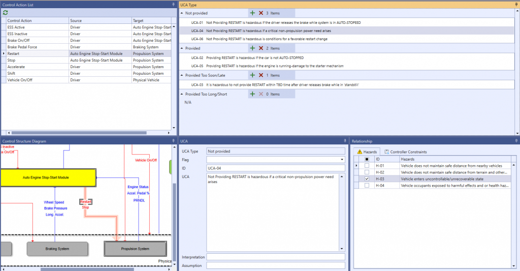
Task: Check the H-02 hazard checkbox
Action: tap(367, 172)
